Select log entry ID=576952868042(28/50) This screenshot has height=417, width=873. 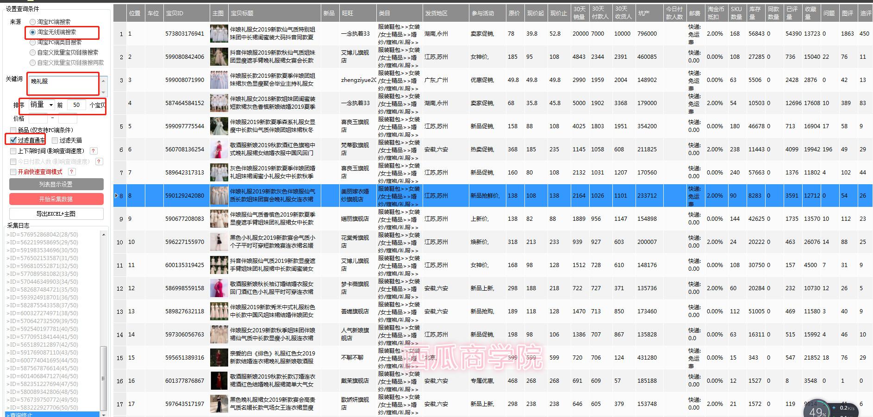tap(42, 235)
